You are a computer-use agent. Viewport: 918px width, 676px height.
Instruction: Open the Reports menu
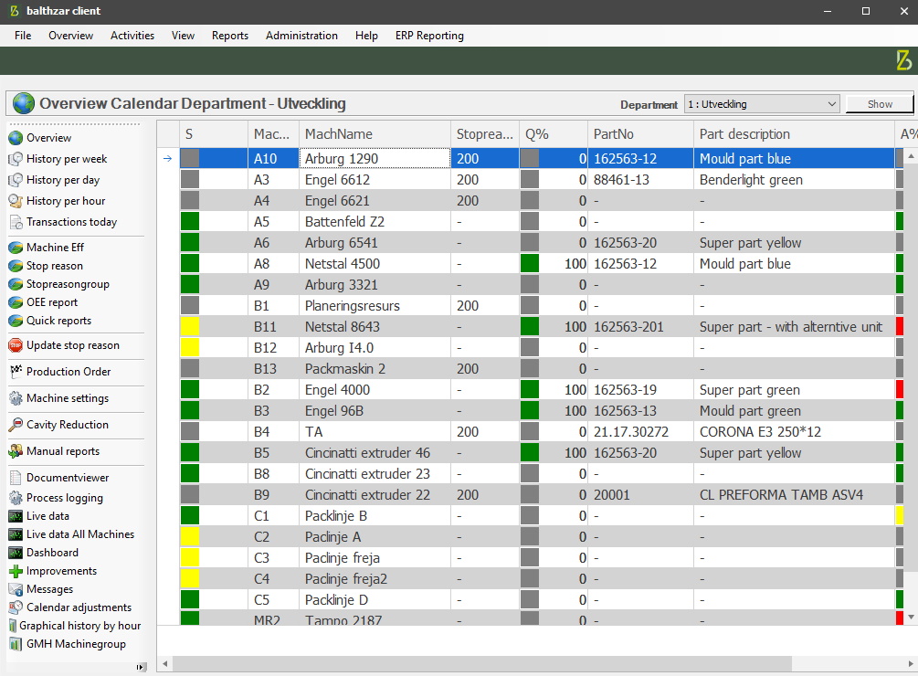click(x=230, y=36)
